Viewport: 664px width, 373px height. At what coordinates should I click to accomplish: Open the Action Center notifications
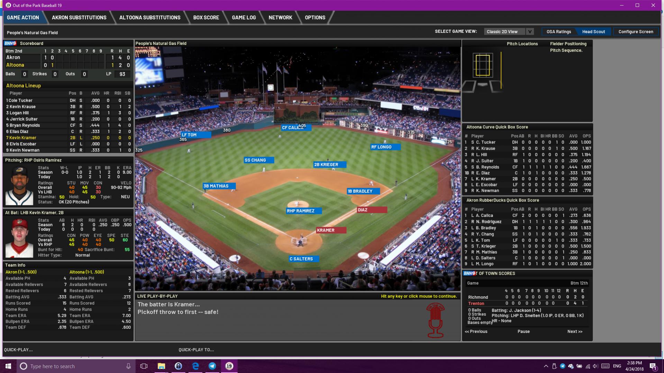[653, 366]
